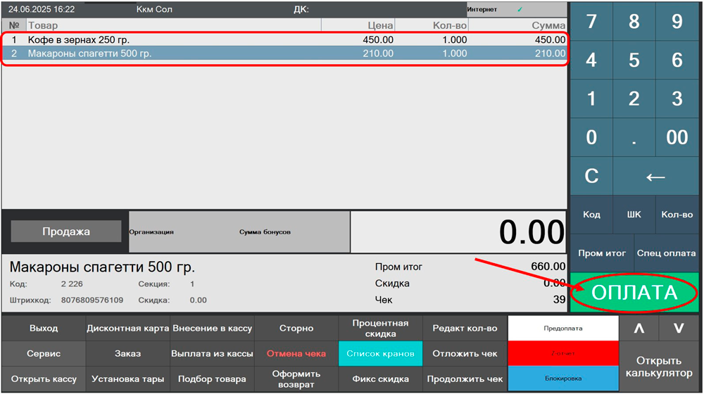Image resolution: width=704 pixels, height=394 pixels.
Task: Open the Подбор товара selector
Action: click(212, 379)
